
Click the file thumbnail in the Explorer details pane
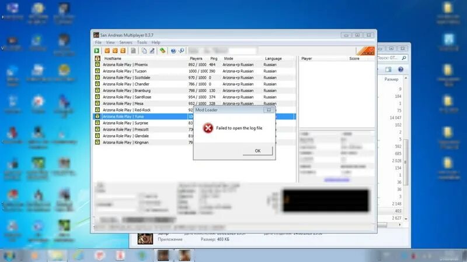(x=145, y=239)
